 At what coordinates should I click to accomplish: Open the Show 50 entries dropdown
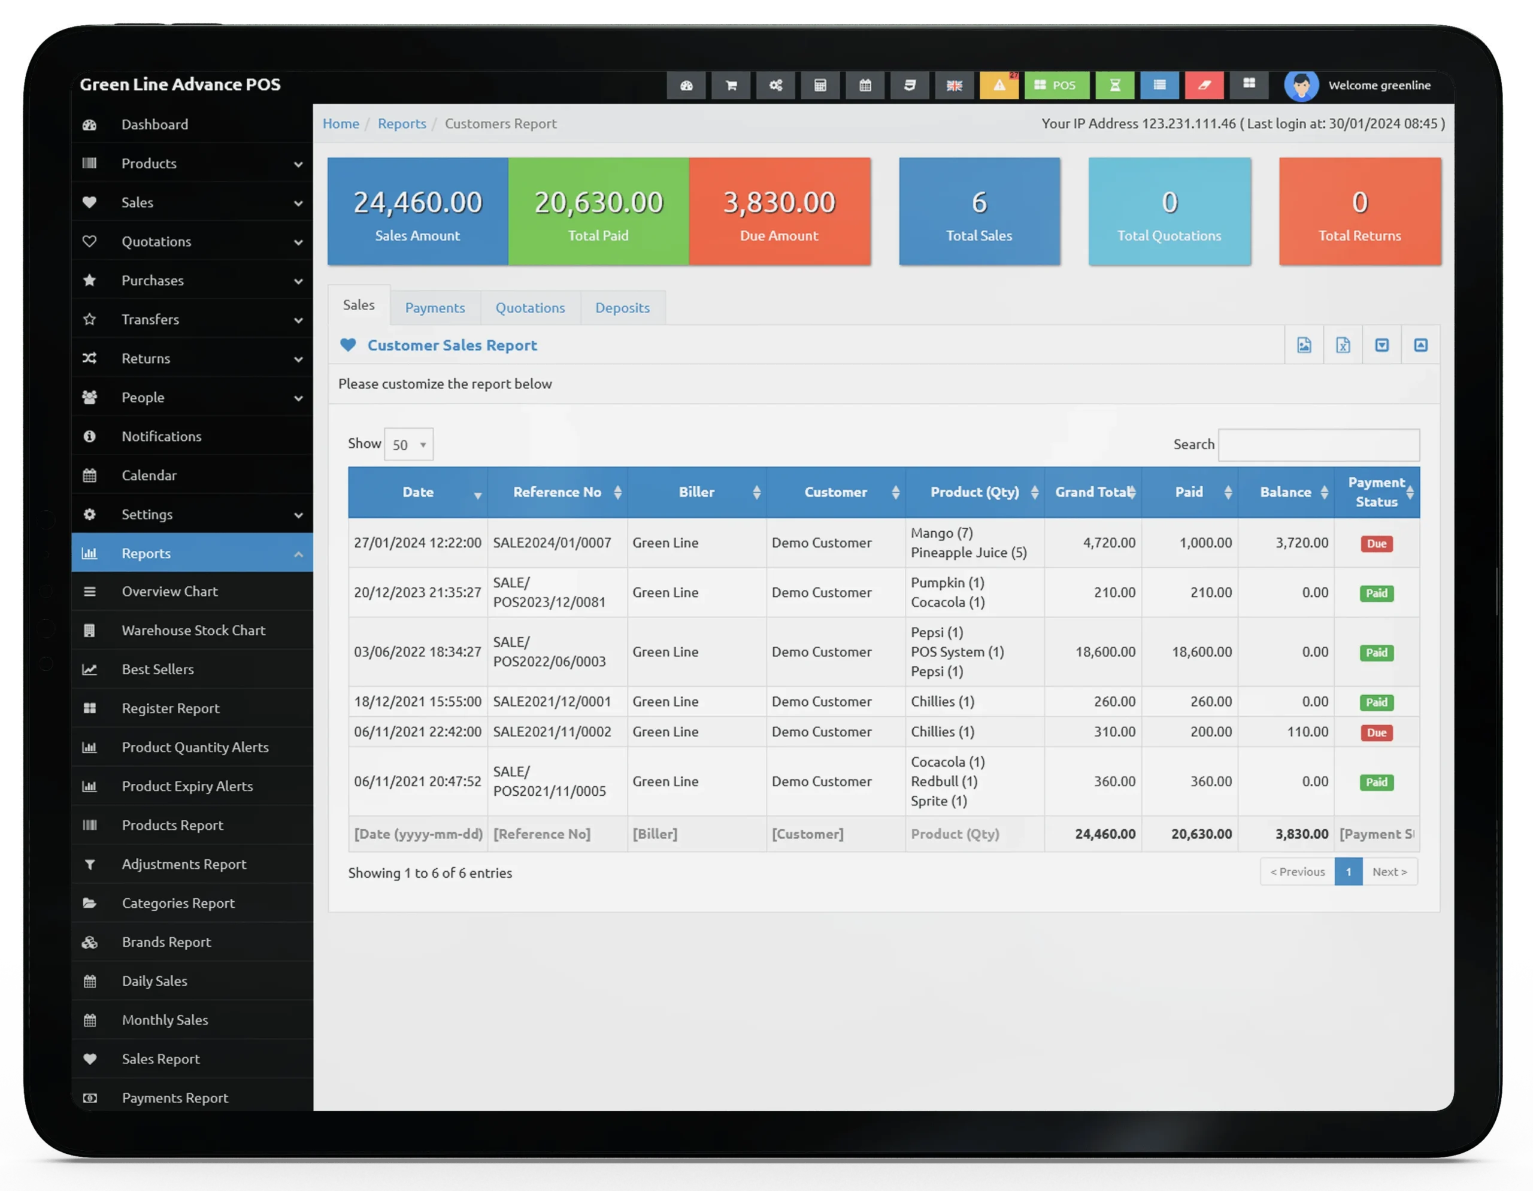tap(408, 444)
